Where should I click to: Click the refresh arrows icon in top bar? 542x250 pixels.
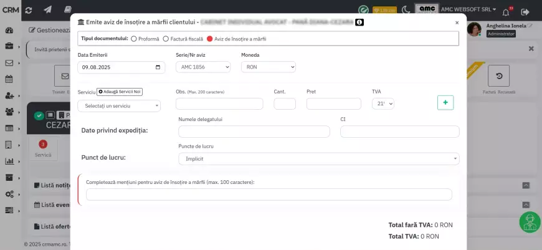(x=27, y=11)
